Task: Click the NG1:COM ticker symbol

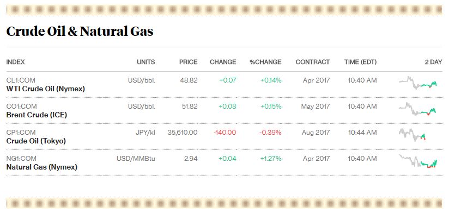Action: click(21, 159)
